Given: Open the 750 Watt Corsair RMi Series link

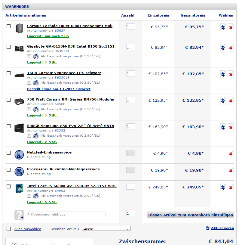Looking at the screenshot, I should coord(71,99).
